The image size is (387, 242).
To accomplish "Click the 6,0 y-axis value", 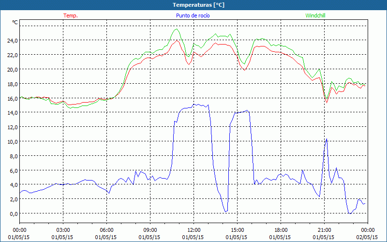I will (x=14, y=171).
